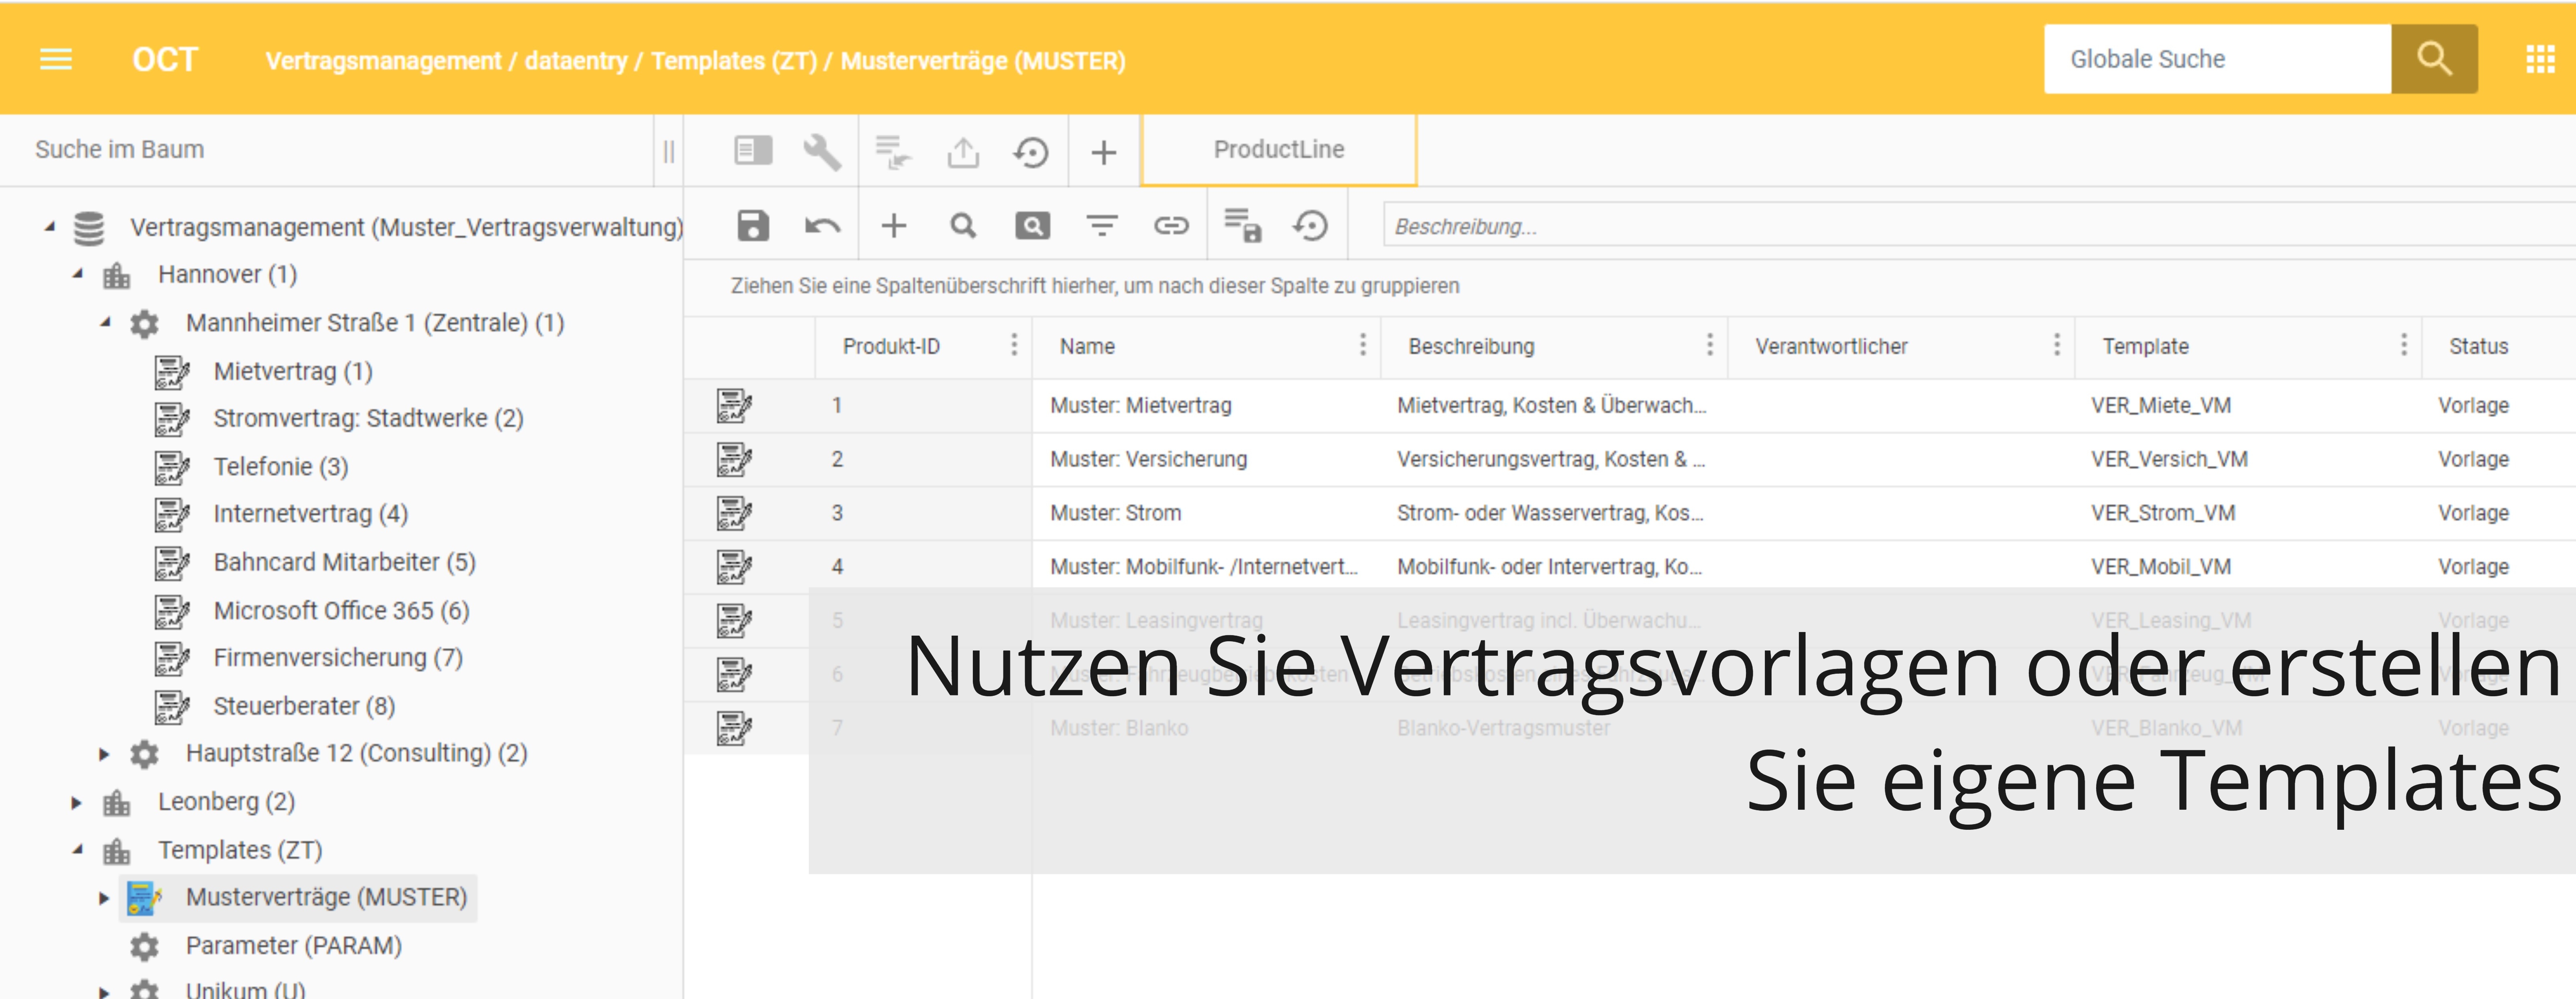
Task: Select the Telefonie (3) tree item
Action: [280, 466]
